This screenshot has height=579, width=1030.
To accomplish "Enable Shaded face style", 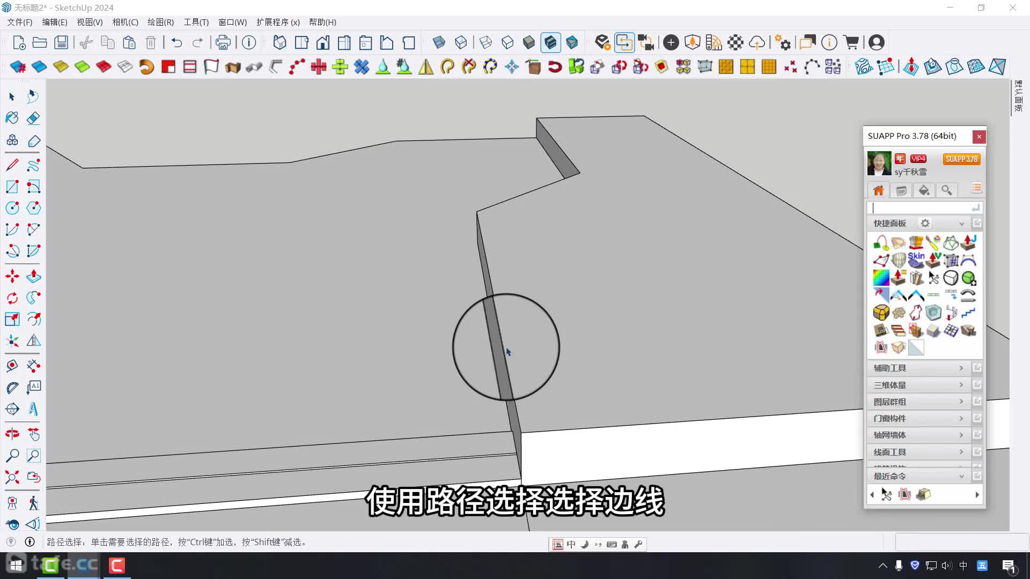I will pos(529,42).
